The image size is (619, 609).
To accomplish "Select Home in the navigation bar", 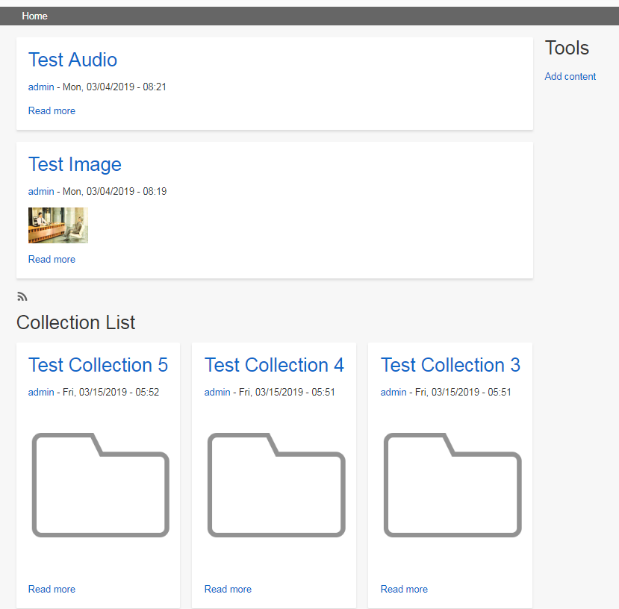I will click(34, 16).
